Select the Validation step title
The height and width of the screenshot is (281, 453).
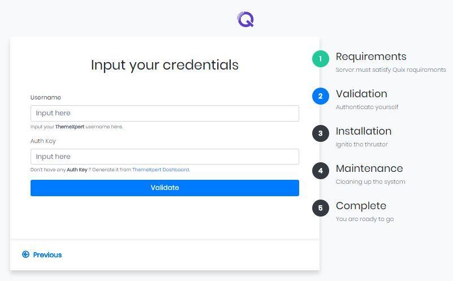point(361,94)
